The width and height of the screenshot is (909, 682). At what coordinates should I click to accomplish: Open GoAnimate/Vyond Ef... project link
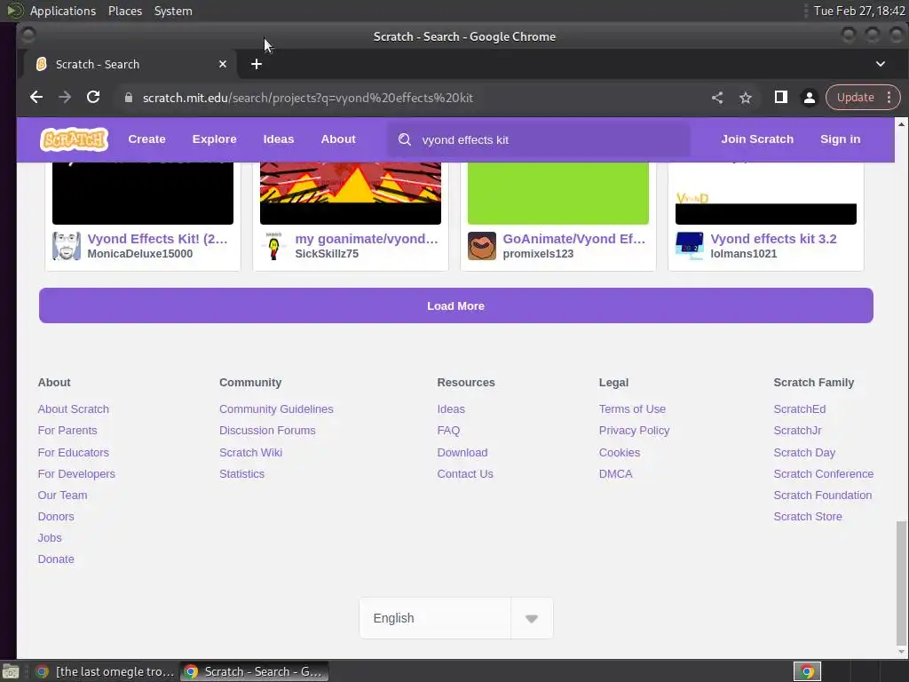coord(574,239)
